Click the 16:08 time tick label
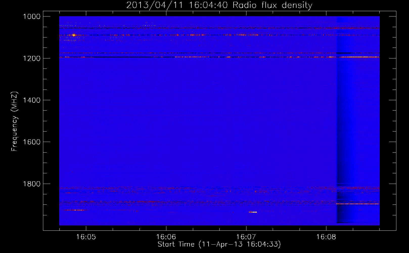Viewport: 409px width, 253px height. (326, 237)
